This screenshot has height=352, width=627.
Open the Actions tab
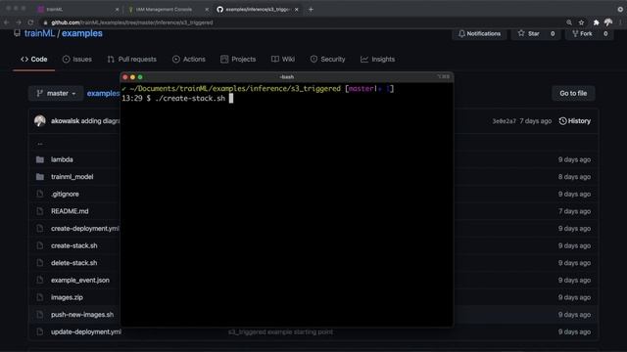click(189, 59)
